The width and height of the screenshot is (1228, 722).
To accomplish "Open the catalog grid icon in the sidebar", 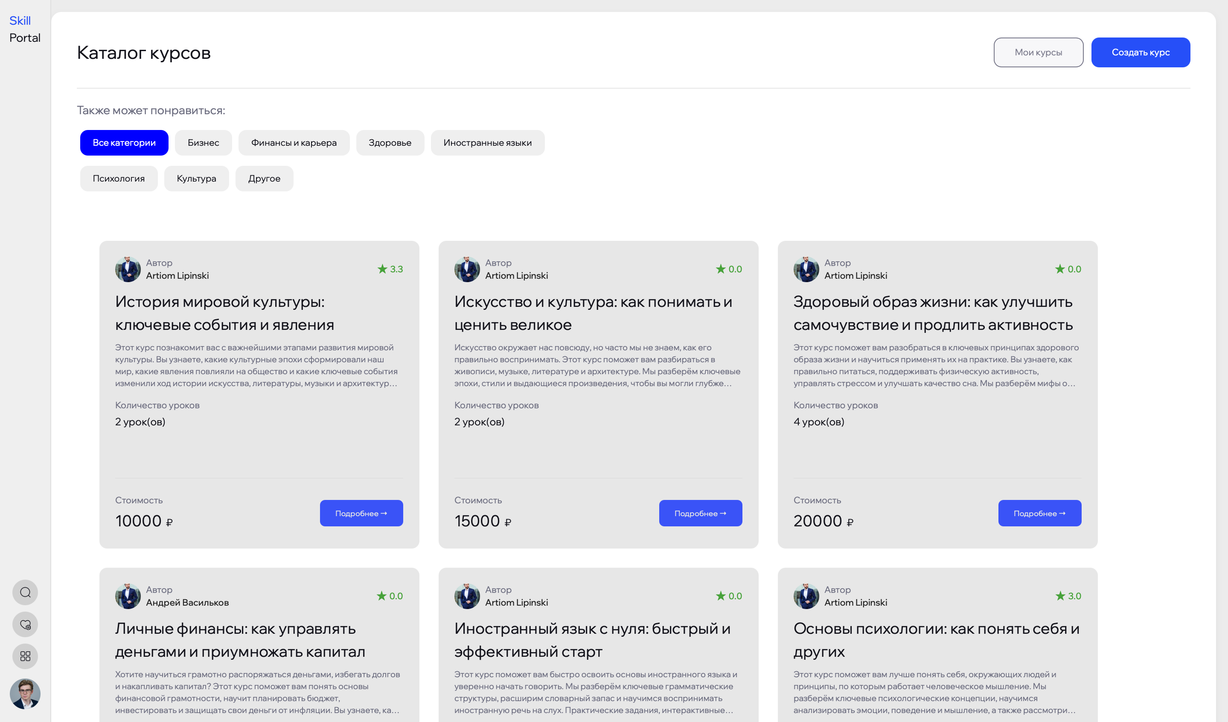I will click(x=25, y=656).
